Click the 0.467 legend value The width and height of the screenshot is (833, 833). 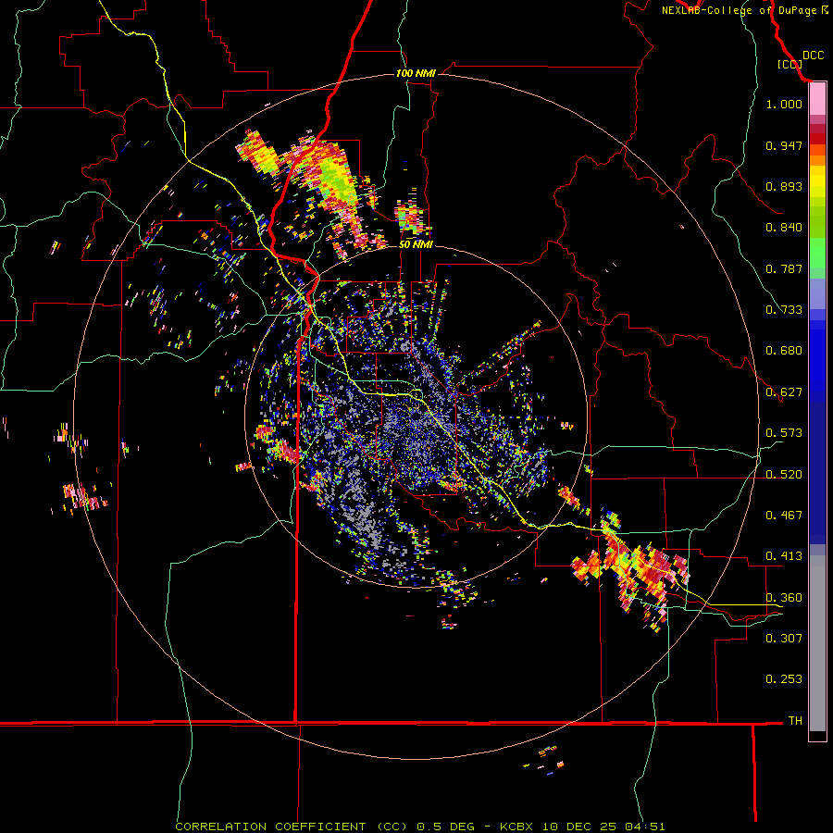point(784,516)
